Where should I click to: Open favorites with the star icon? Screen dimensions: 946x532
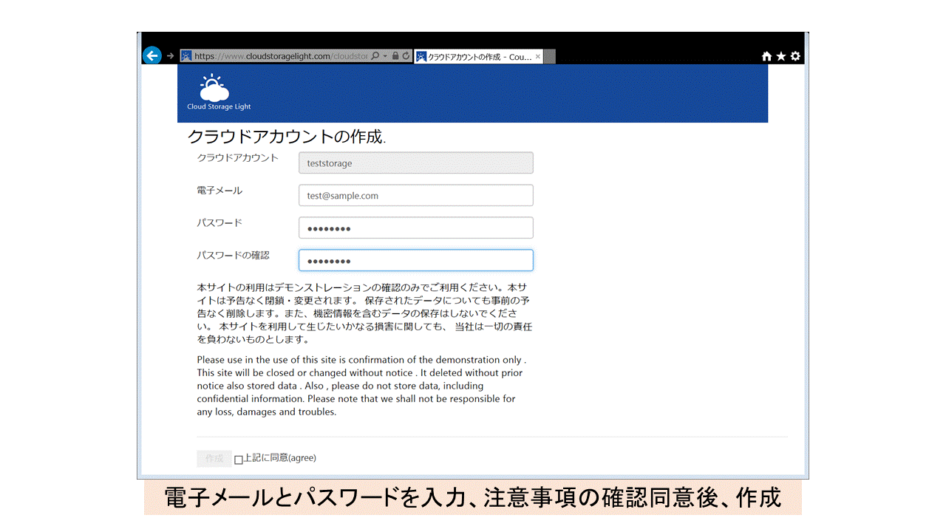pyautogui.click(x=780, y=56)
